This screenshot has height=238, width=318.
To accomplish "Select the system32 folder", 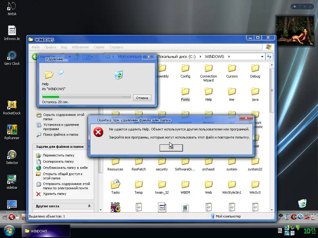I will [255, 164].
